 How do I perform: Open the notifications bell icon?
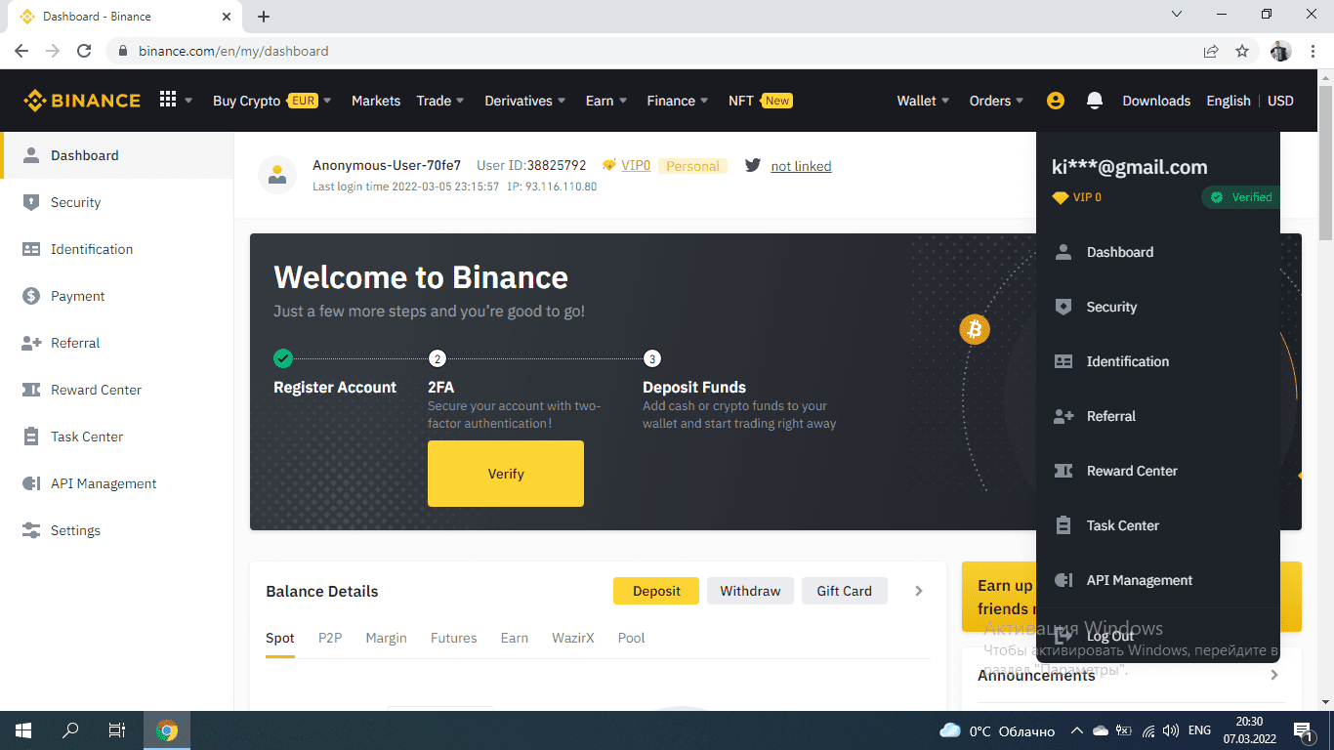tap(1095, 101)
